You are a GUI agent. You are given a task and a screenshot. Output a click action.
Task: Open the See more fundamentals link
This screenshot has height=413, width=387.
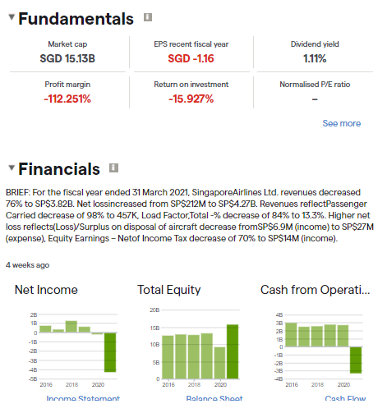tap(341, 123)
